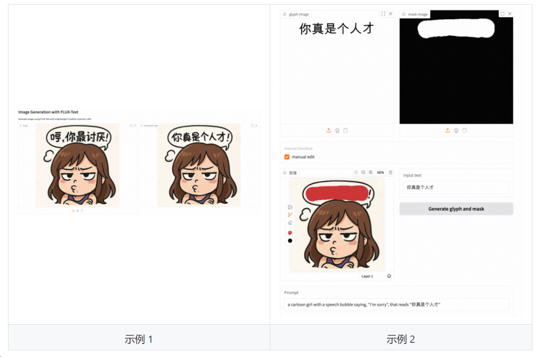This screenshot has width=537, height=357.
Task: Focus the Input text field
Action: pyautogui.click(x=456, y=187)
